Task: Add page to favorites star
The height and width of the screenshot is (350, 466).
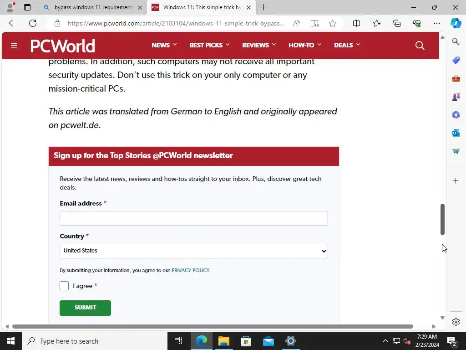Action: coord(333,23)
